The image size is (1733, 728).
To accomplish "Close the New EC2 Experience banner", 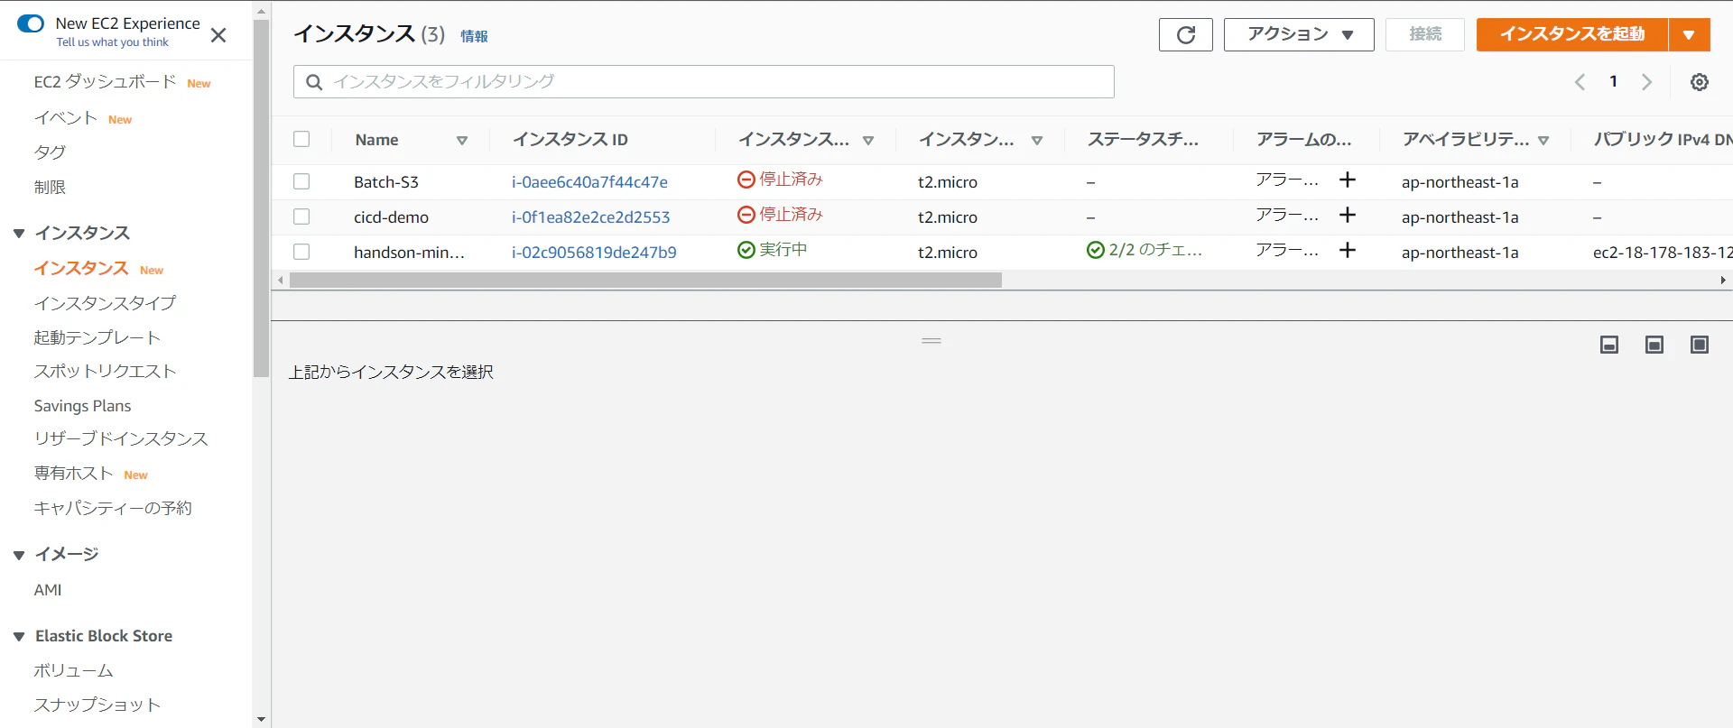I will [x=218, y=35].
